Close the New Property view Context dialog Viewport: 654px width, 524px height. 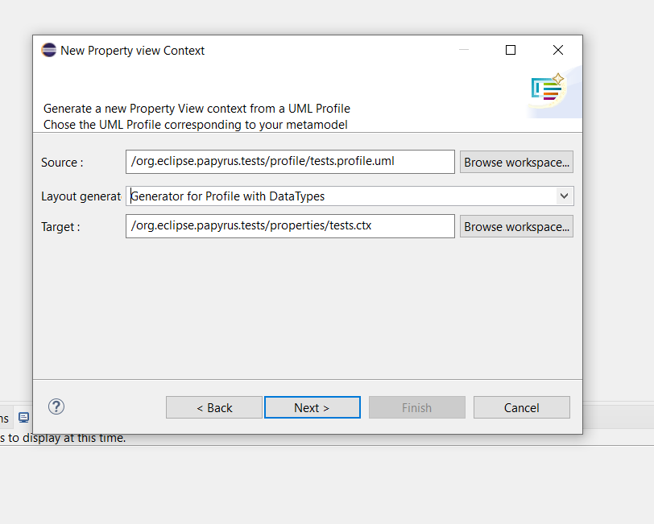(x=557, y=50)
